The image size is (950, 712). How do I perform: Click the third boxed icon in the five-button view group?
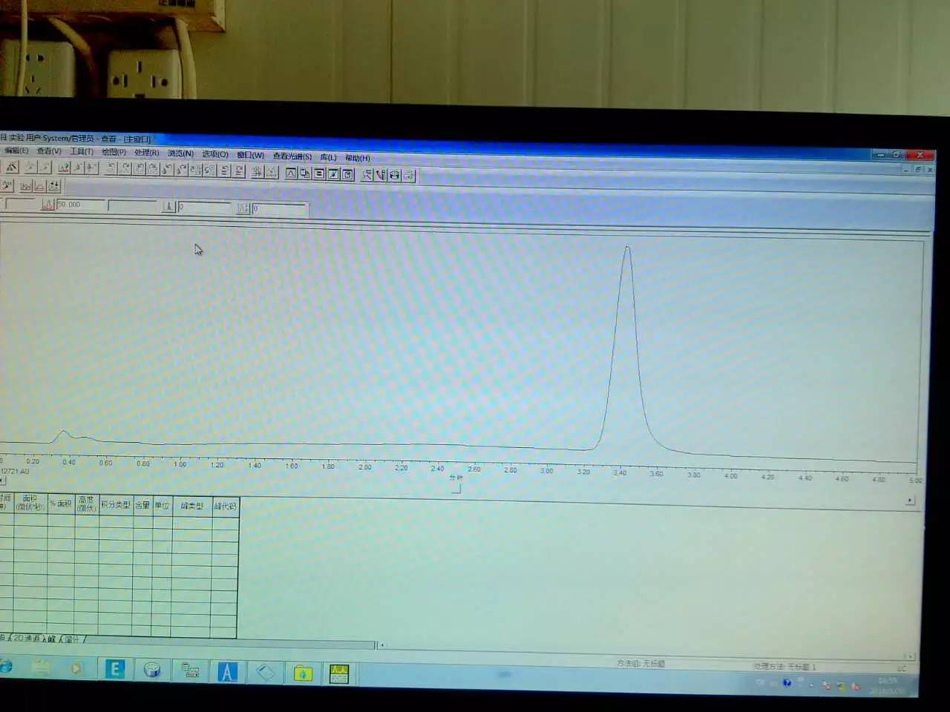pos(319,174)
